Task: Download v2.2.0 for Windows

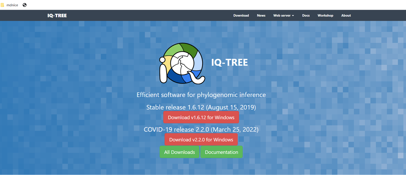Action: point(201,139)
